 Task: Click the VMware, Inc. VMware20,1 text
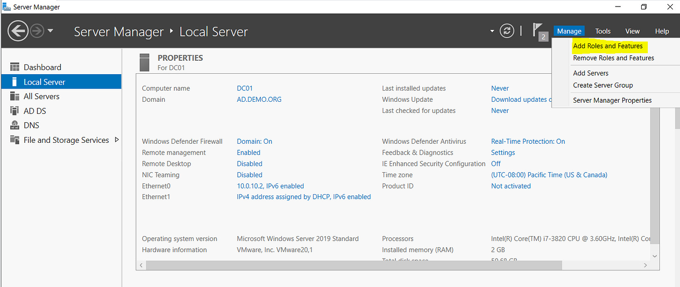tap(275, 250)
